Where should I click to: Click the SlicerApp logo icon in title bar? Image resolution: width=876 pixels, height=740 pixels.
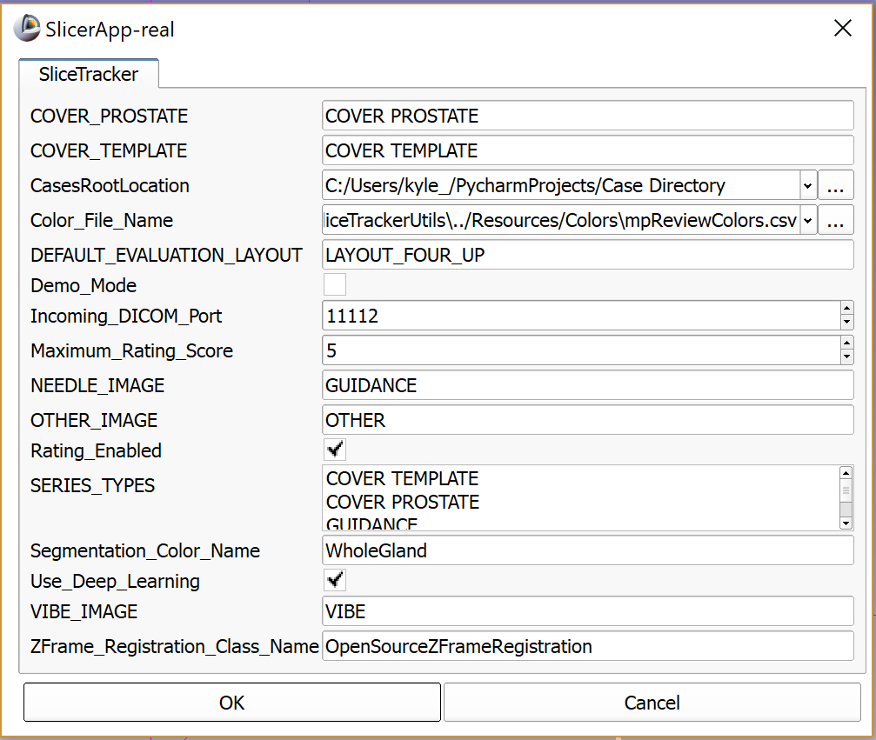pyautogui.click(x=26, y=29)
